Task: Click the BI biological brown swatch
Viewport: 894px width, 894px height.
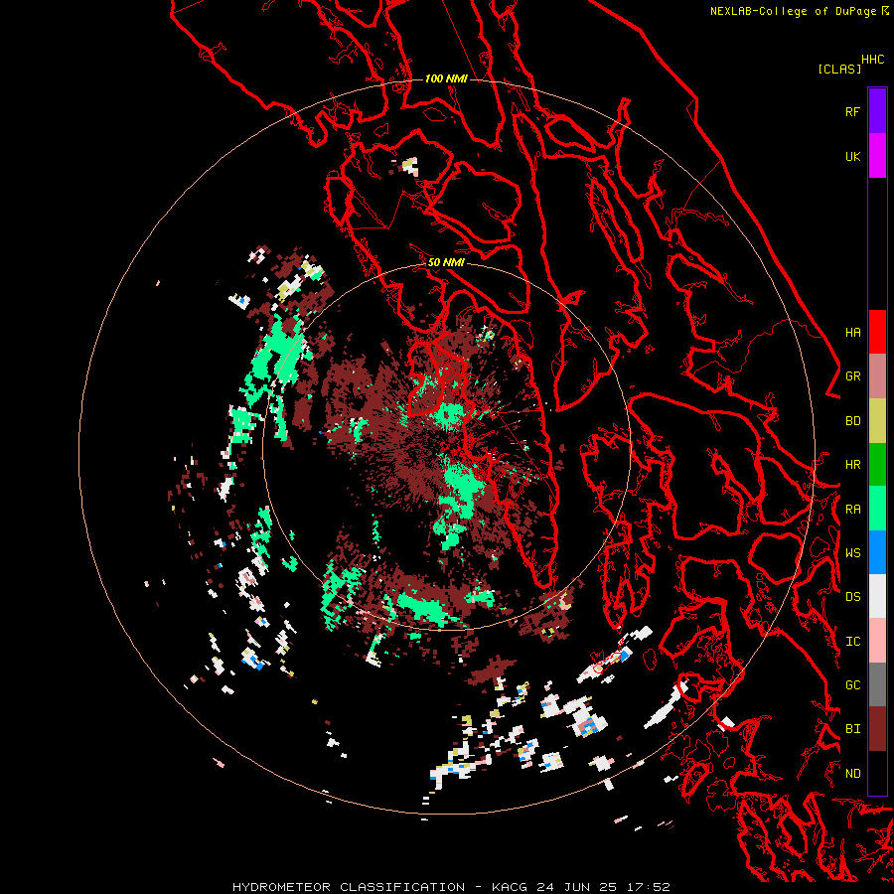Action: [877, 729]
